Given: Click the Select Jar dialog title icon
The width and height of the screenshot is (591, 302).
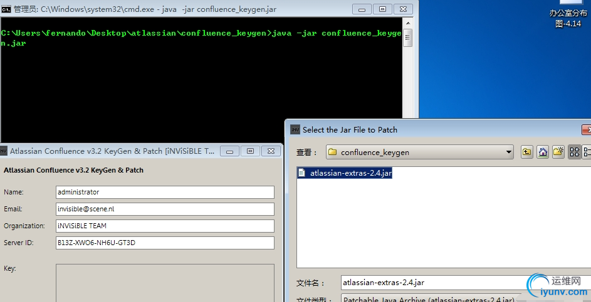Looking at the screenshot, I should tap(295, 130).
